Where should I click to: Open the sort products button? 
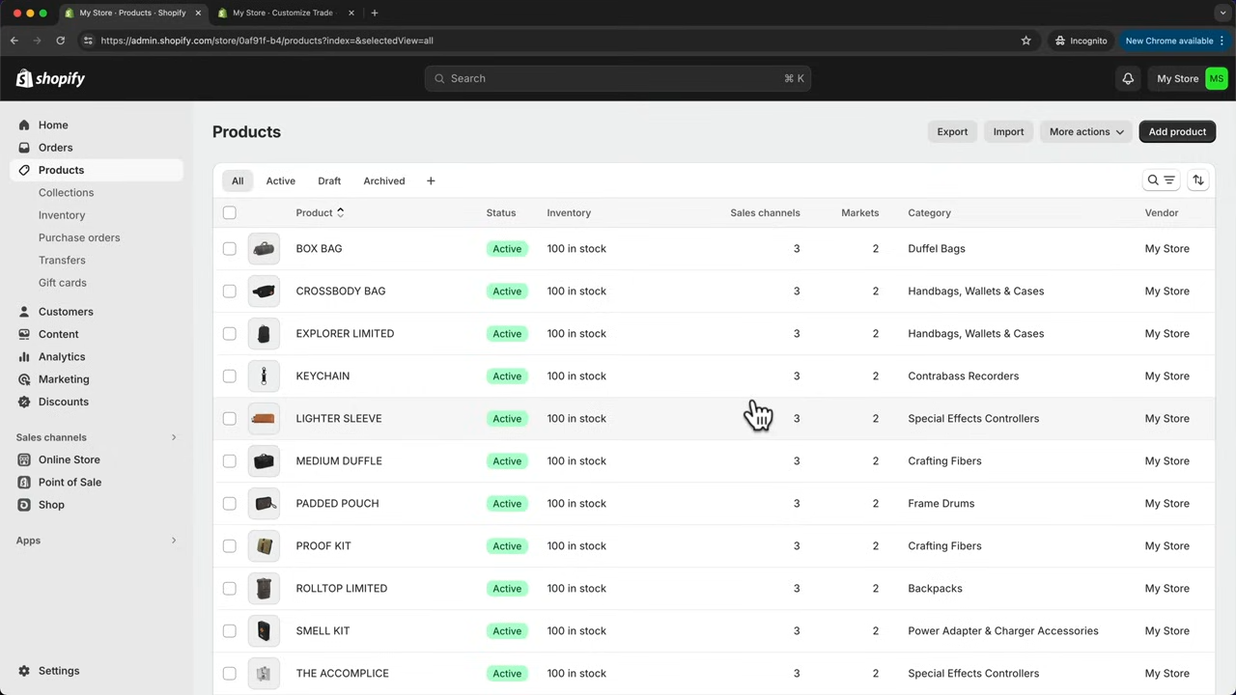pyautogui.click(x=1198, y=181)
